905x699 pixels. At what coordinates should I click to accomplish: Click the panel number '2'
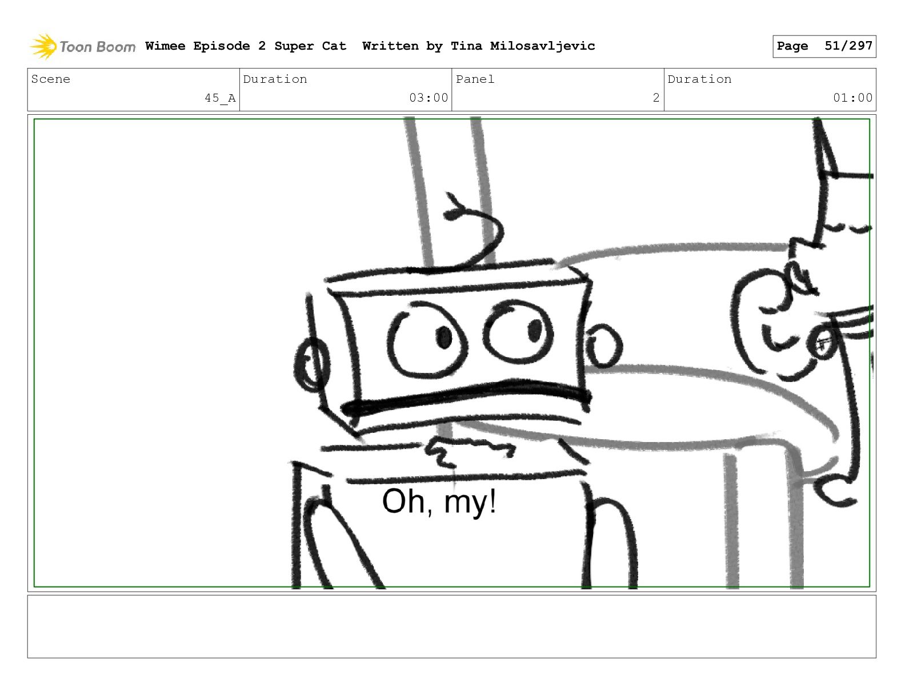pyautogui.click(x=656, y=98)
